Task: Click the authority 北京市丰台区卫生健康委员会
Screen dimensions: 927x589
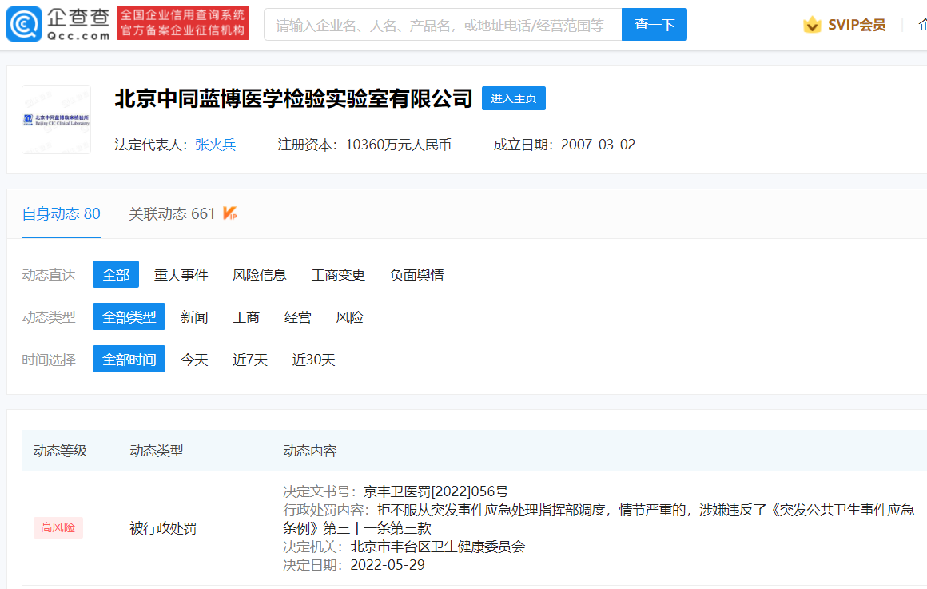Action: coord(437,547)
